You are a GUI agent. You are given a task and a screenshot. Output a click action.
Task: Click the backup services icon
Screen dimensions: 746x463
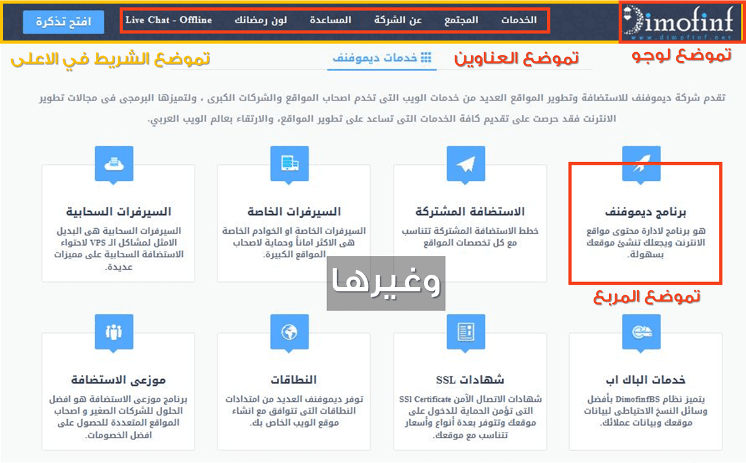click(641, 332)
